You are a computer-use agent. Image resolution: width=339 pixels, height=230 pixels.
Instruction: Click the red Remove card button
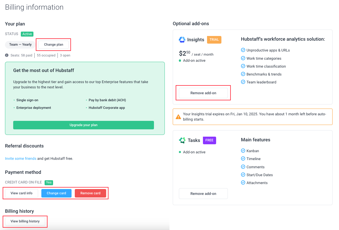[x=90, y=193]
